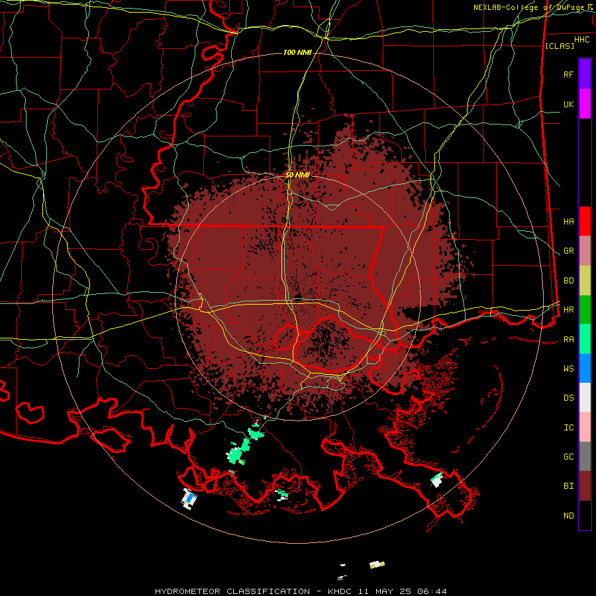596x596 pixels.
Task: Click the black ND legend swatch
Action: pyautogui.click(x=585, y=515)
